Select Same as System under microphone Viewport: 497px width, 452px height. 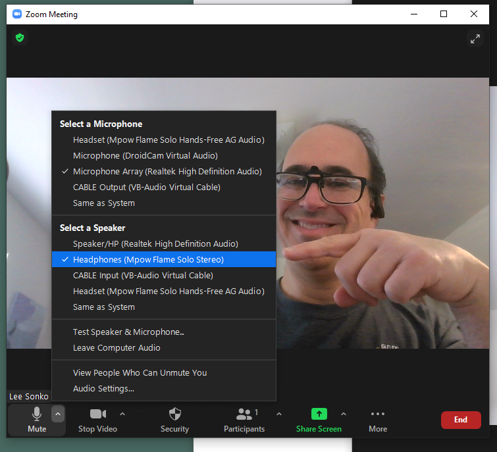pos(164,203)
